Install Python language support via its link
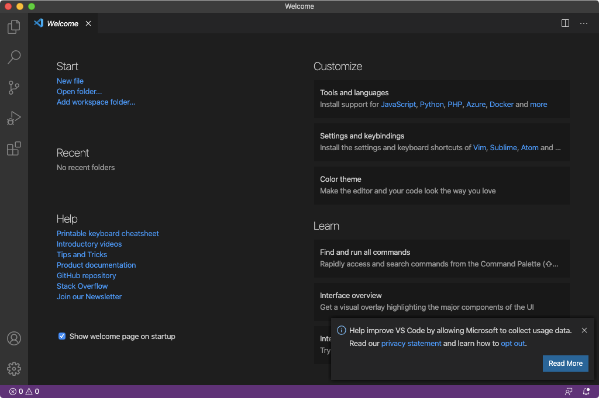The height and width of the screenshot is (398, 599). 431,104
